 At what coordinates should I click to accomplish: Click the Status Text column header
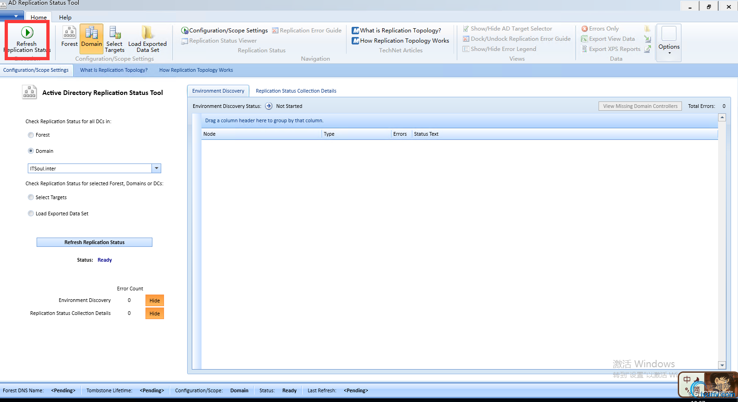click(x=565, y=134)
